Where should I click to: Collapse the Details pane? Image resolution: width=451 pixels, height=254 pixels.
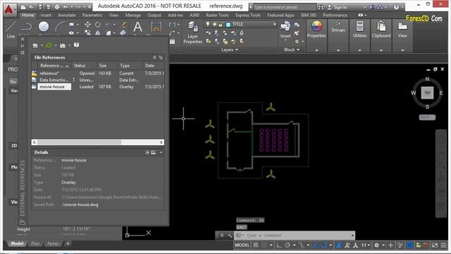pos(161,152)
